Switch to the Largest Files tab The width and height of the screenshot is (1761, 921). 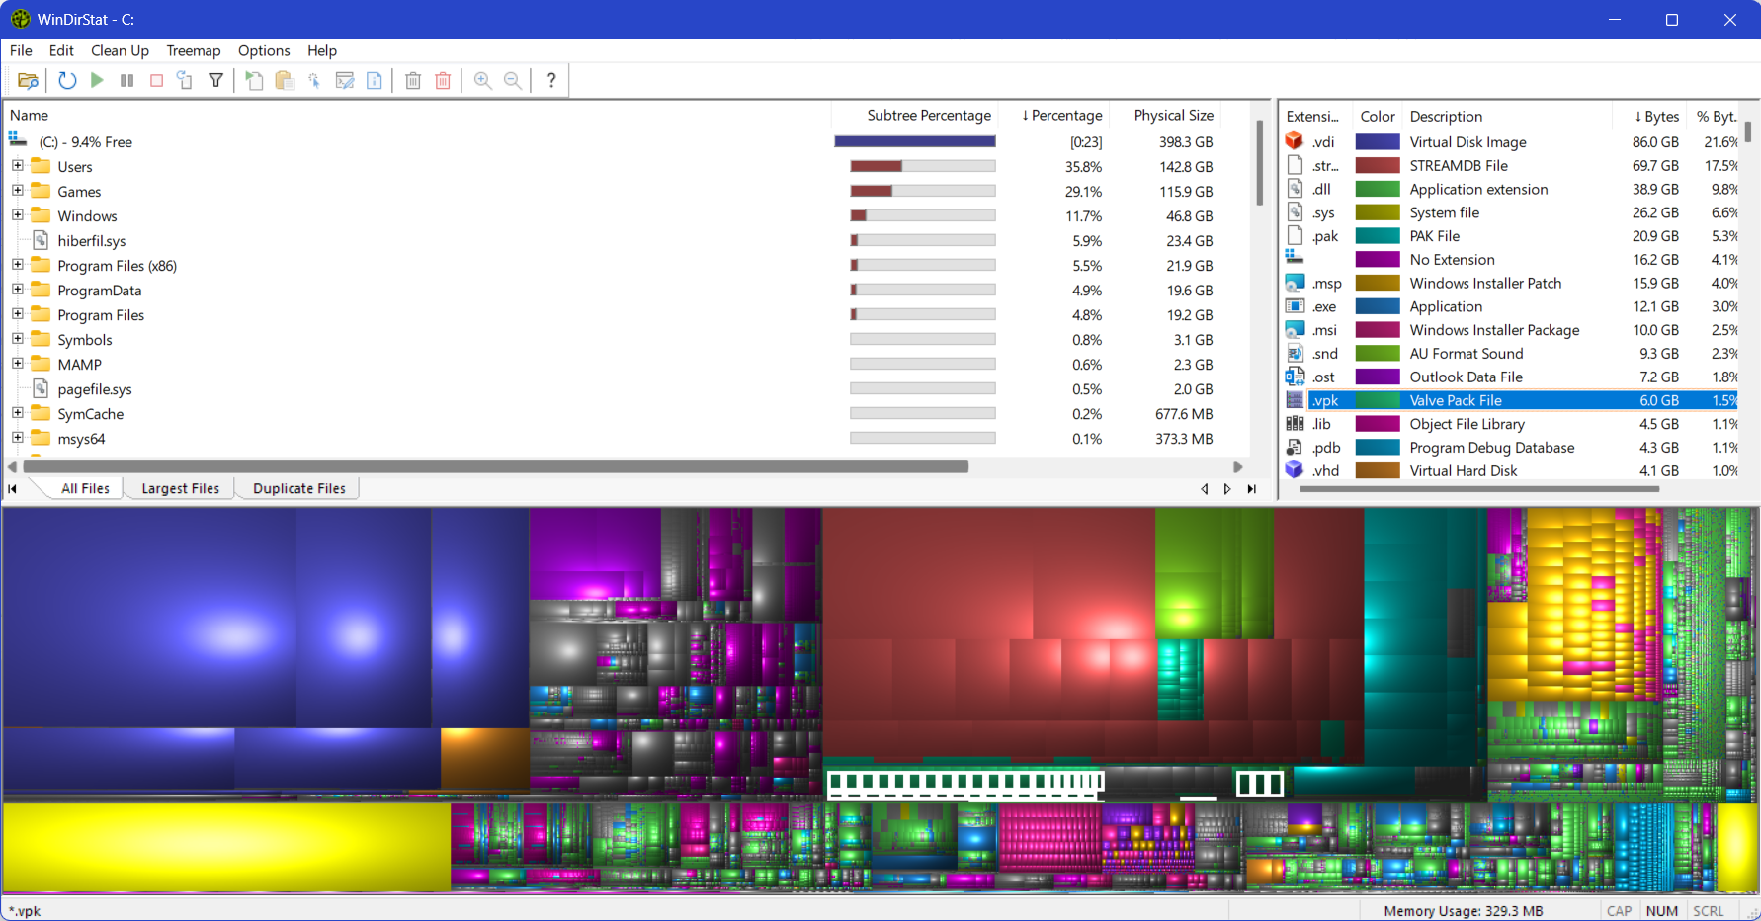[180, 488]
